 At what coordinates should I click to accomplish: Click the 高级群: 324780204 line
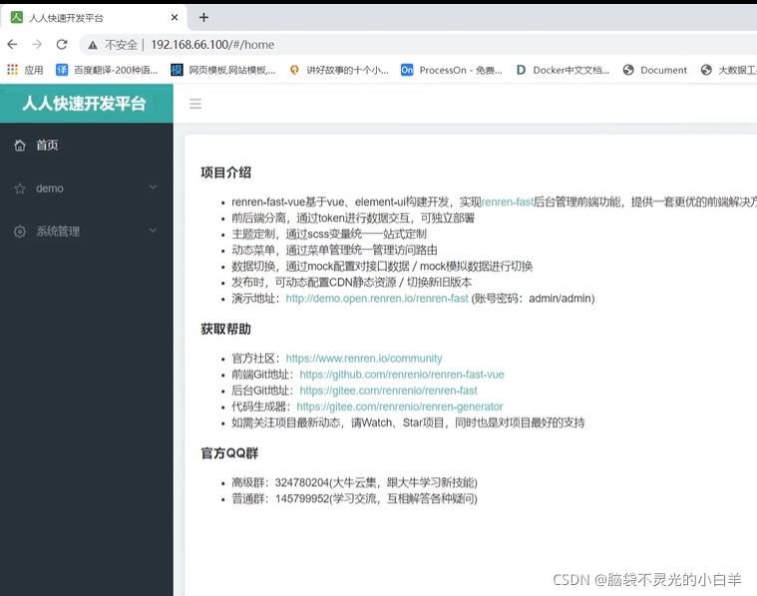(x=354, y=482)
